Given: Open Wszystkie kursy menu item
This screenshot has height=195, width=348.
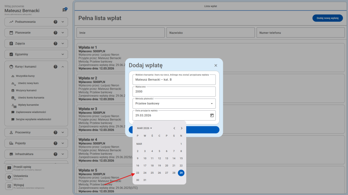Looking at the screenshot, I should [25, 76].
